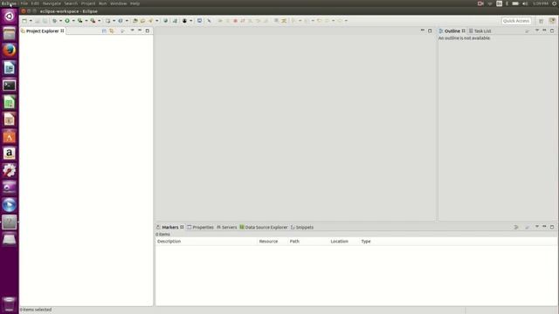Open the Navigate menu

pos(52,3)
